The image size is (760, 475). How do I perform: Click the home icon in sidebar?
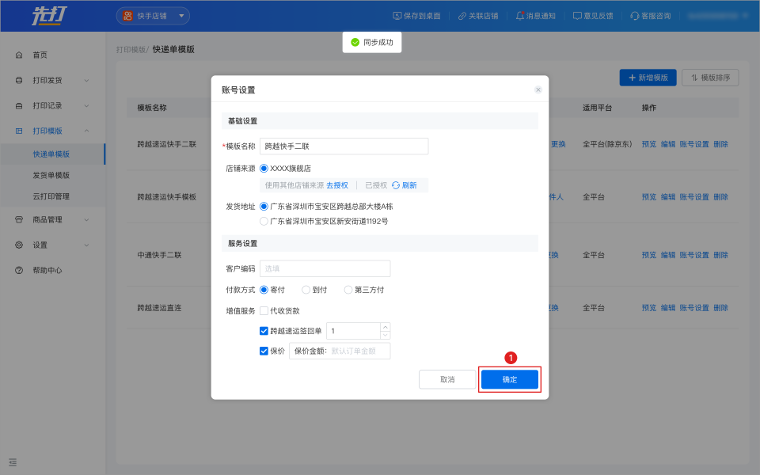pyautogui.click(x=19, y=55)
